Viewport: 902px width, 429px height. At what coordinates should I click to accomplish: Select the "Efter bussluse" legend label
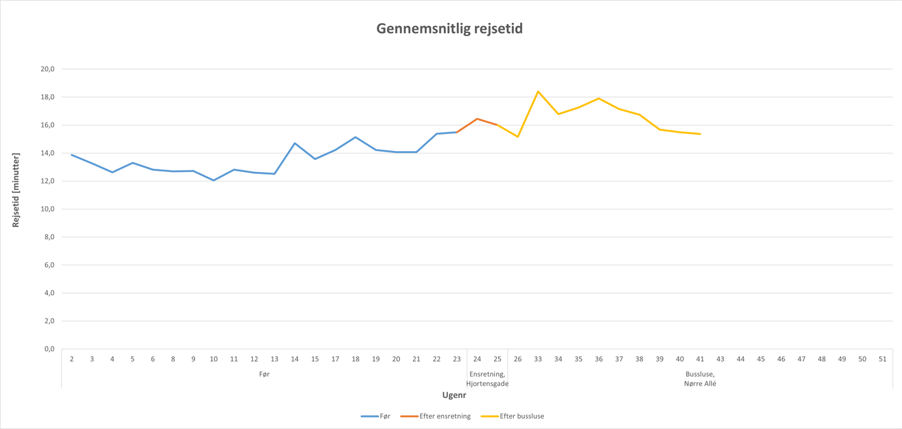click(x=522, y=416)
